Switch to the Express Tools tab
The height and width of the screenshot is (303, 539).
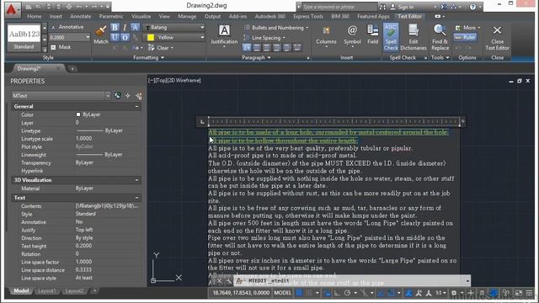(x=308, y=16)
